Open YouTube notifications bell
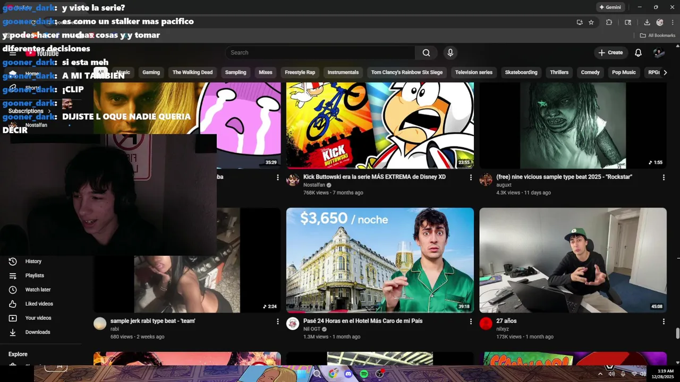Image resolution: width=680 pixels, height=382 pixels. click(x=639, y=53)
